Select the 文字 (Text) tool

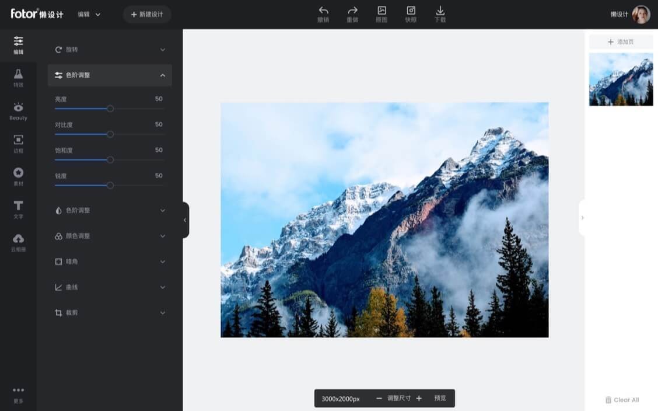click(18, 209)
